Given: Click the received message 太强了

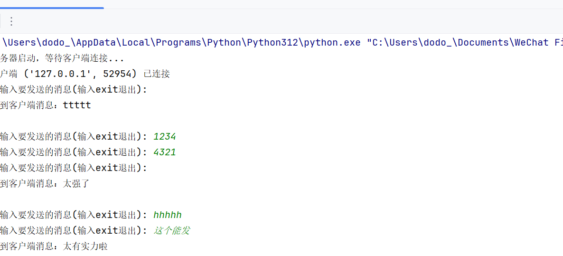Looking at the screenshot, I should click(76, 184).
